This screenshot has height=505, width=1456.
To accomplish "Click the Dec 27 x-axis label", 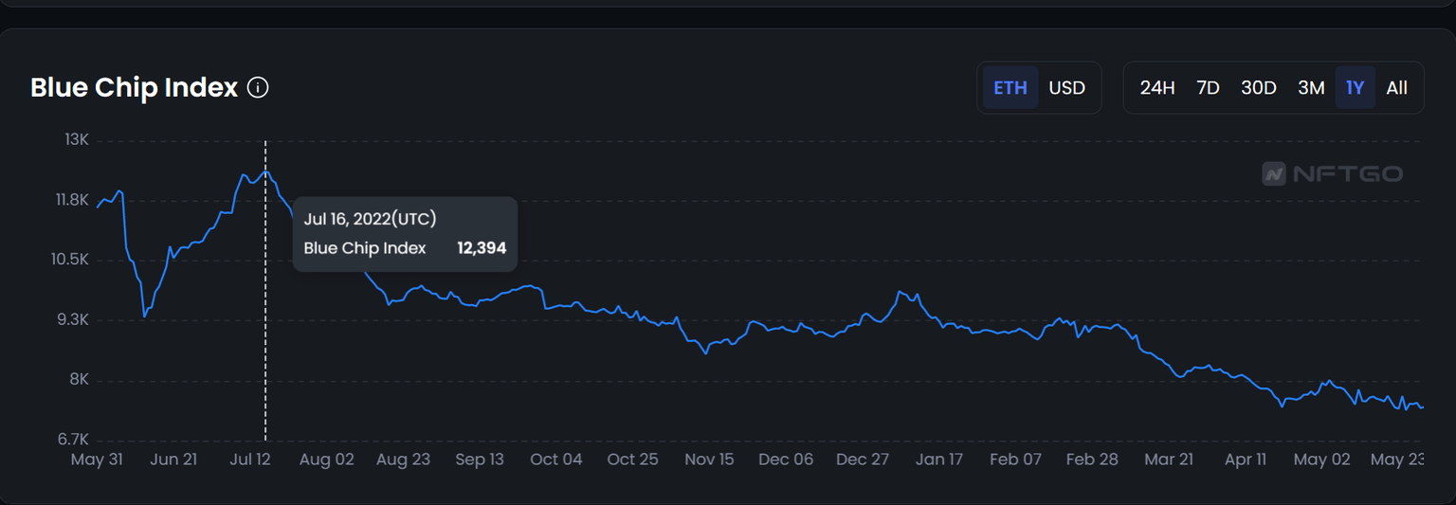I will (862, 460).
